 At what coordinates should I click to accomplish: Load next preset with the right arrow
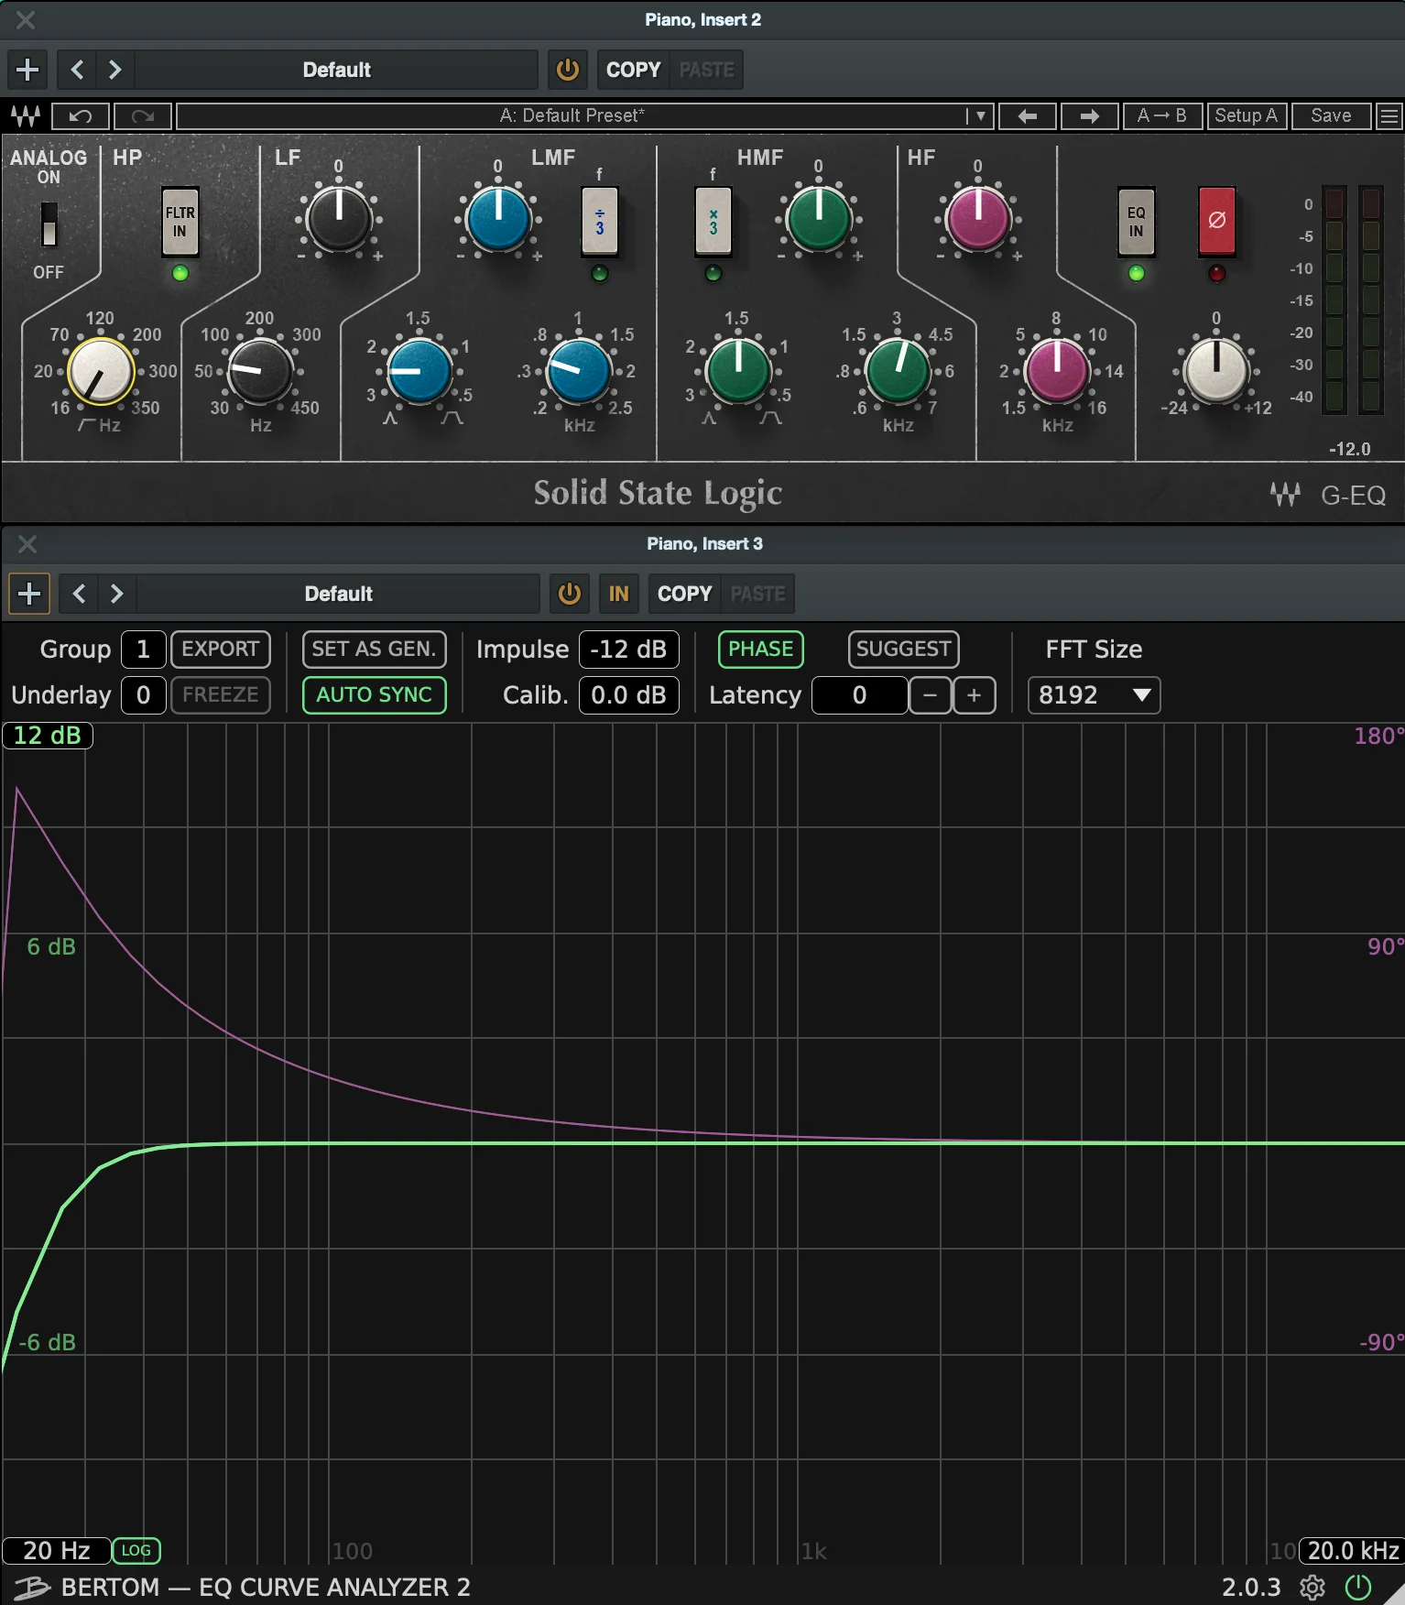(x=1089, y=116)
